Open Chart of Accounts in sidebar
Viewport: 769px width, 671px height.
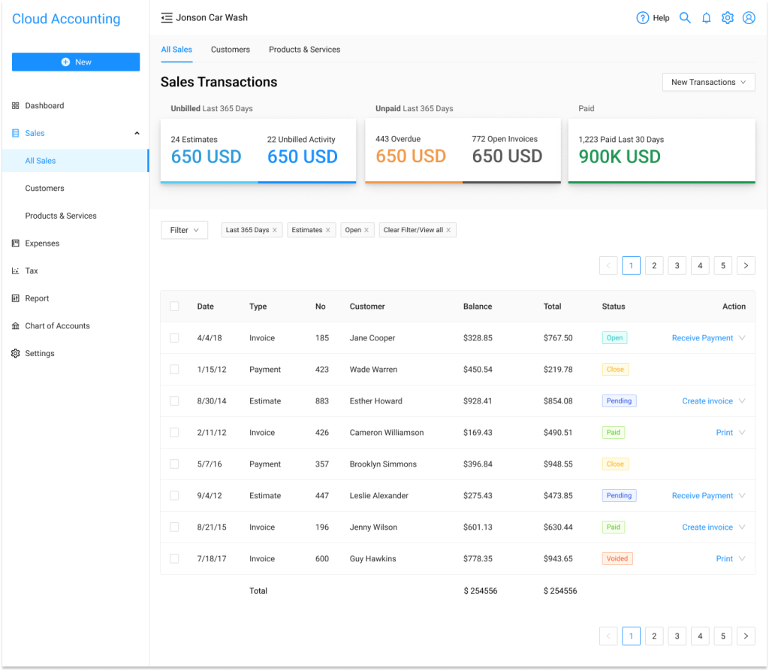click(x=57, y=326)
